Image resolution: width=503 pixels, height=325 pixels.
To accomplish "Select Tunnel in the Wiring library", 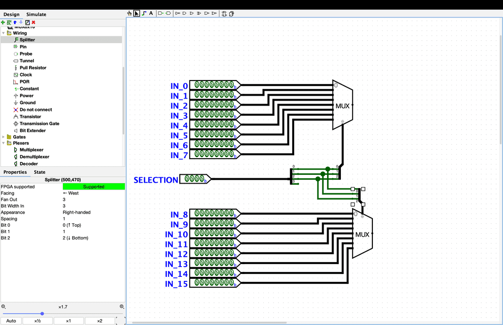I will click(x=27, y=61).
